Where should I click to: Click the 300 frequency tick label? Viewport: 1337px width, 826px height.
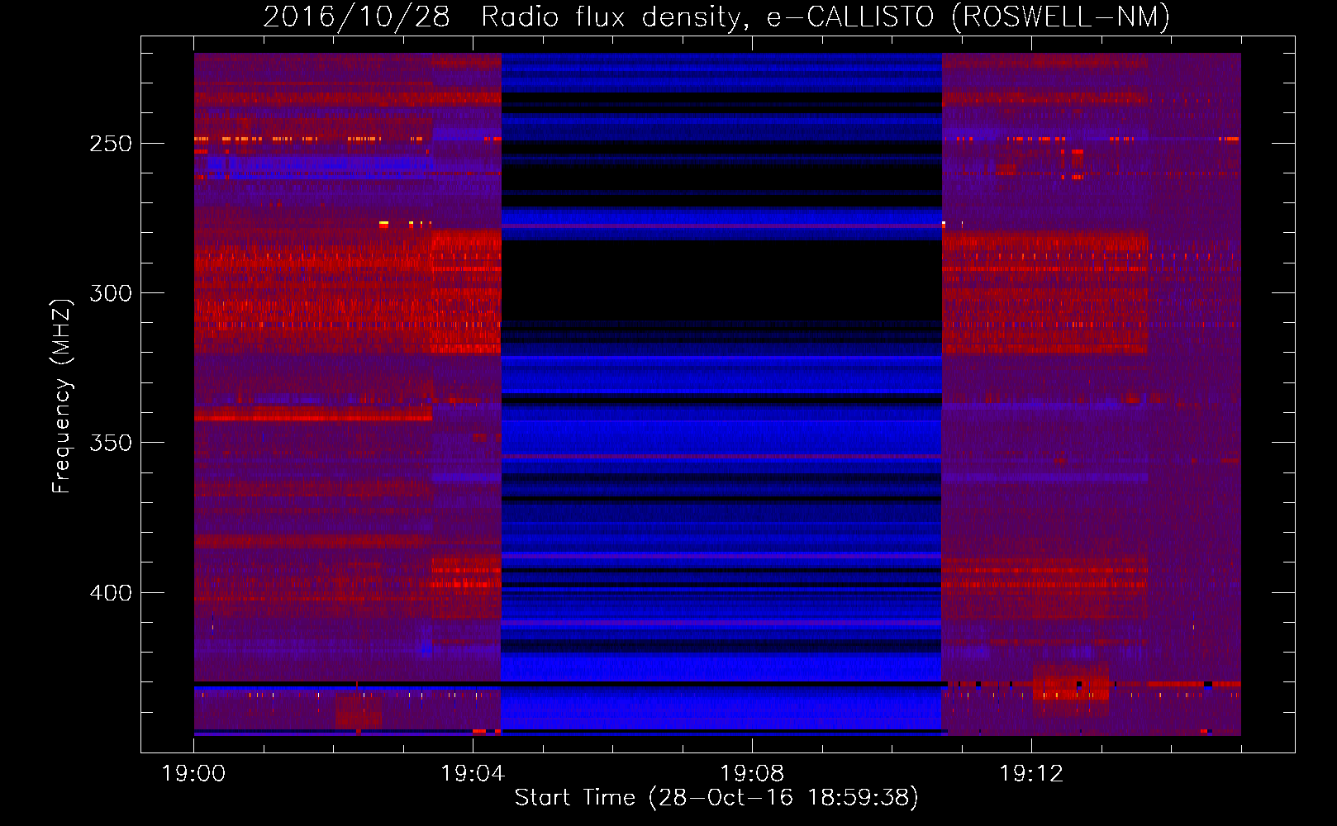pos(111,293)
